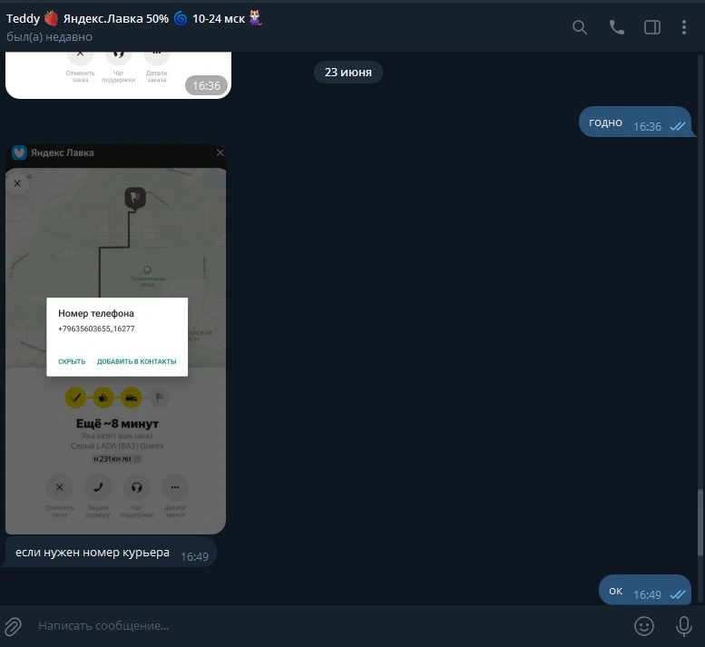Click the X next to Яндекс Лавка title
Screen dimensions: 705x647
pyautogui.click(x=220, y=152)
